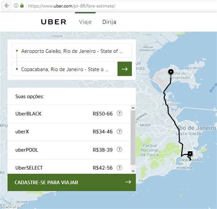Click the Copacabana destination field
Image resolution: width=217 pixels, height=209 pixels.
65,69
